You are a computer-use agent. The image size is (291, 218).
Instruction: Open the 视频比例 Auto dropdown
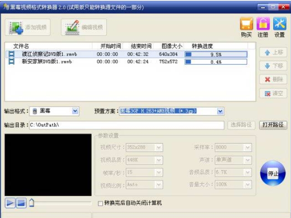click(158, 185)
